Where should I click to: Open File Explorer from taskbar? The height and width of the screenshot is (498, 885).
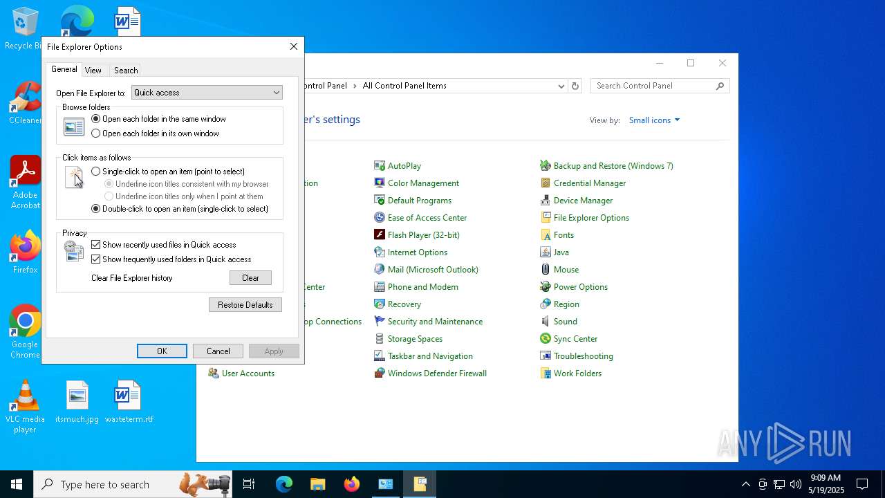tap(318, 484)
